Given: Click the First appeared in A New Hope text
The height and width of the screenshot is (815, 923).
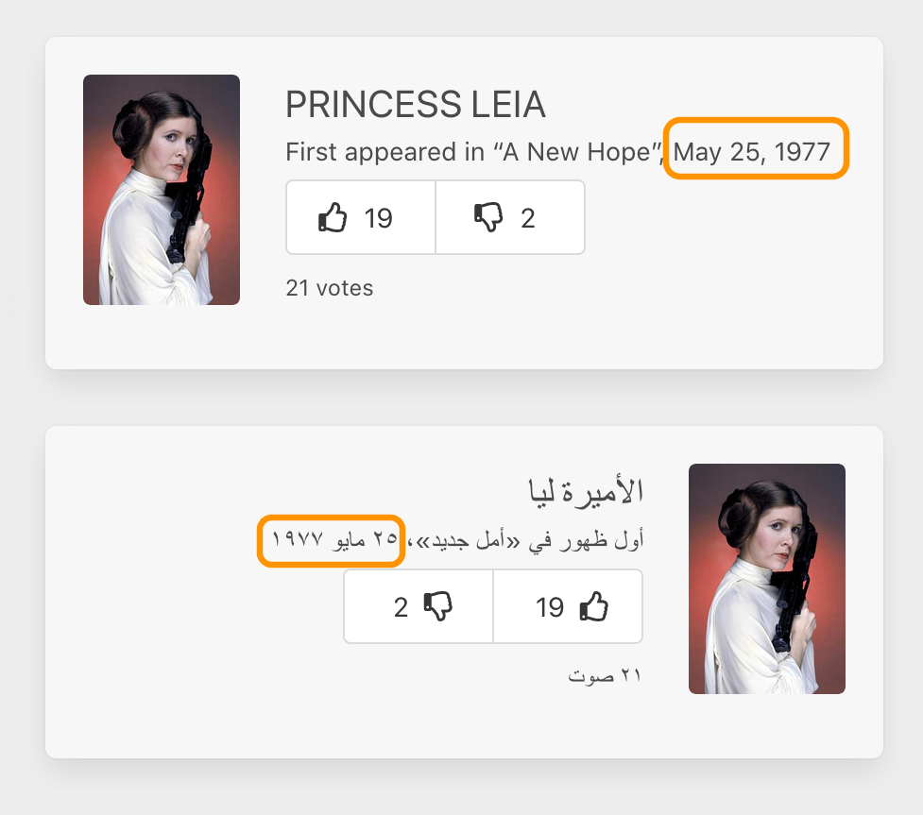Looking at the screenshot, I should 471,151.
